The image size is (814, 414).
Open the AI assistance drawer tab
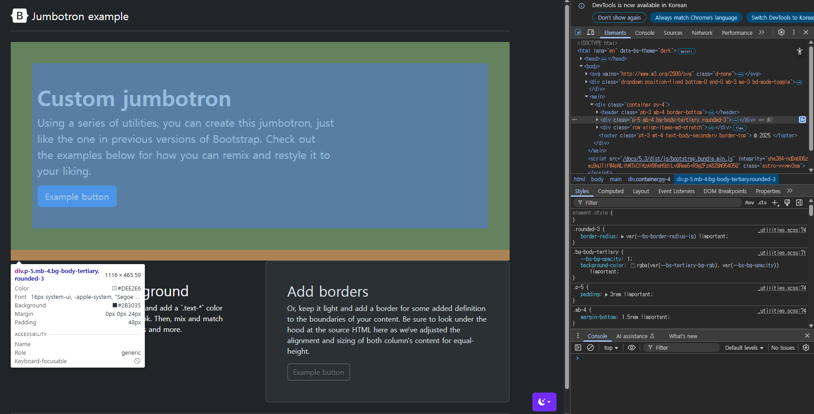click(635, 336)
